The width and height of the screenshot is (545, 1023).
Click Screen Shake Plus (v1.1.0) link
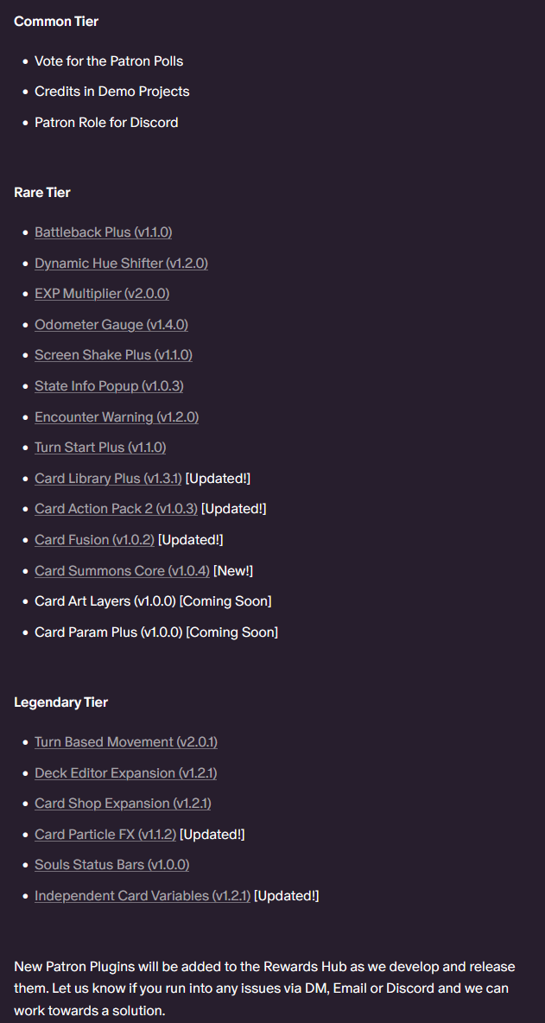point(113,355)
